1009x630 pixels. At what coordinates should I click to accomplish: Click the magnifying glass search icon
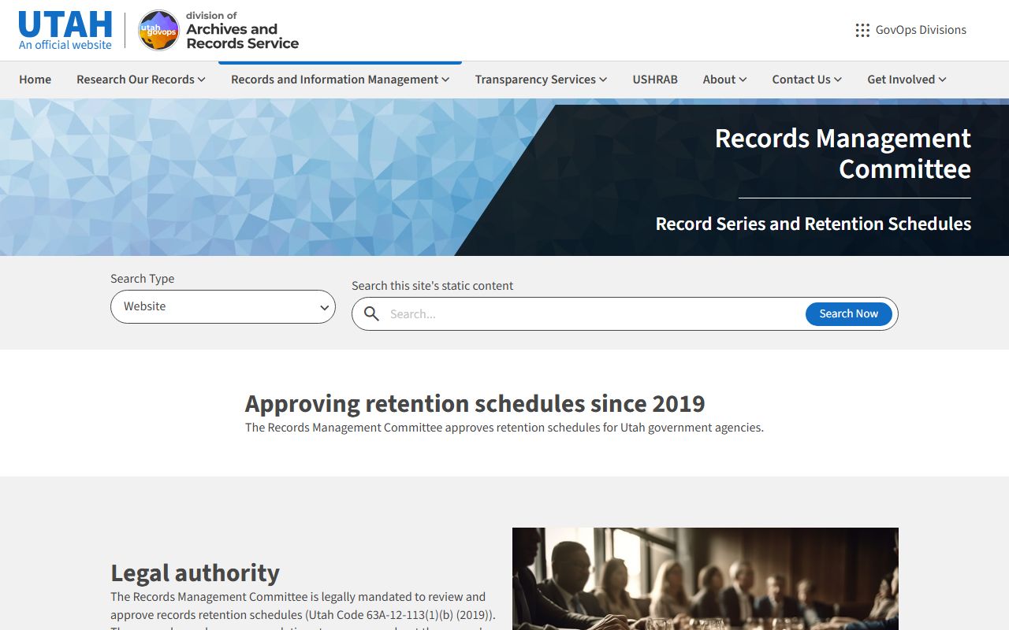point(371,313)
